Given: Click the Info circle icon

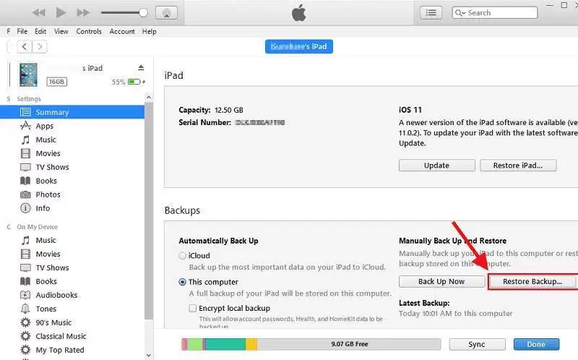Looking at the screenshot, I should [x=25, y=208].
